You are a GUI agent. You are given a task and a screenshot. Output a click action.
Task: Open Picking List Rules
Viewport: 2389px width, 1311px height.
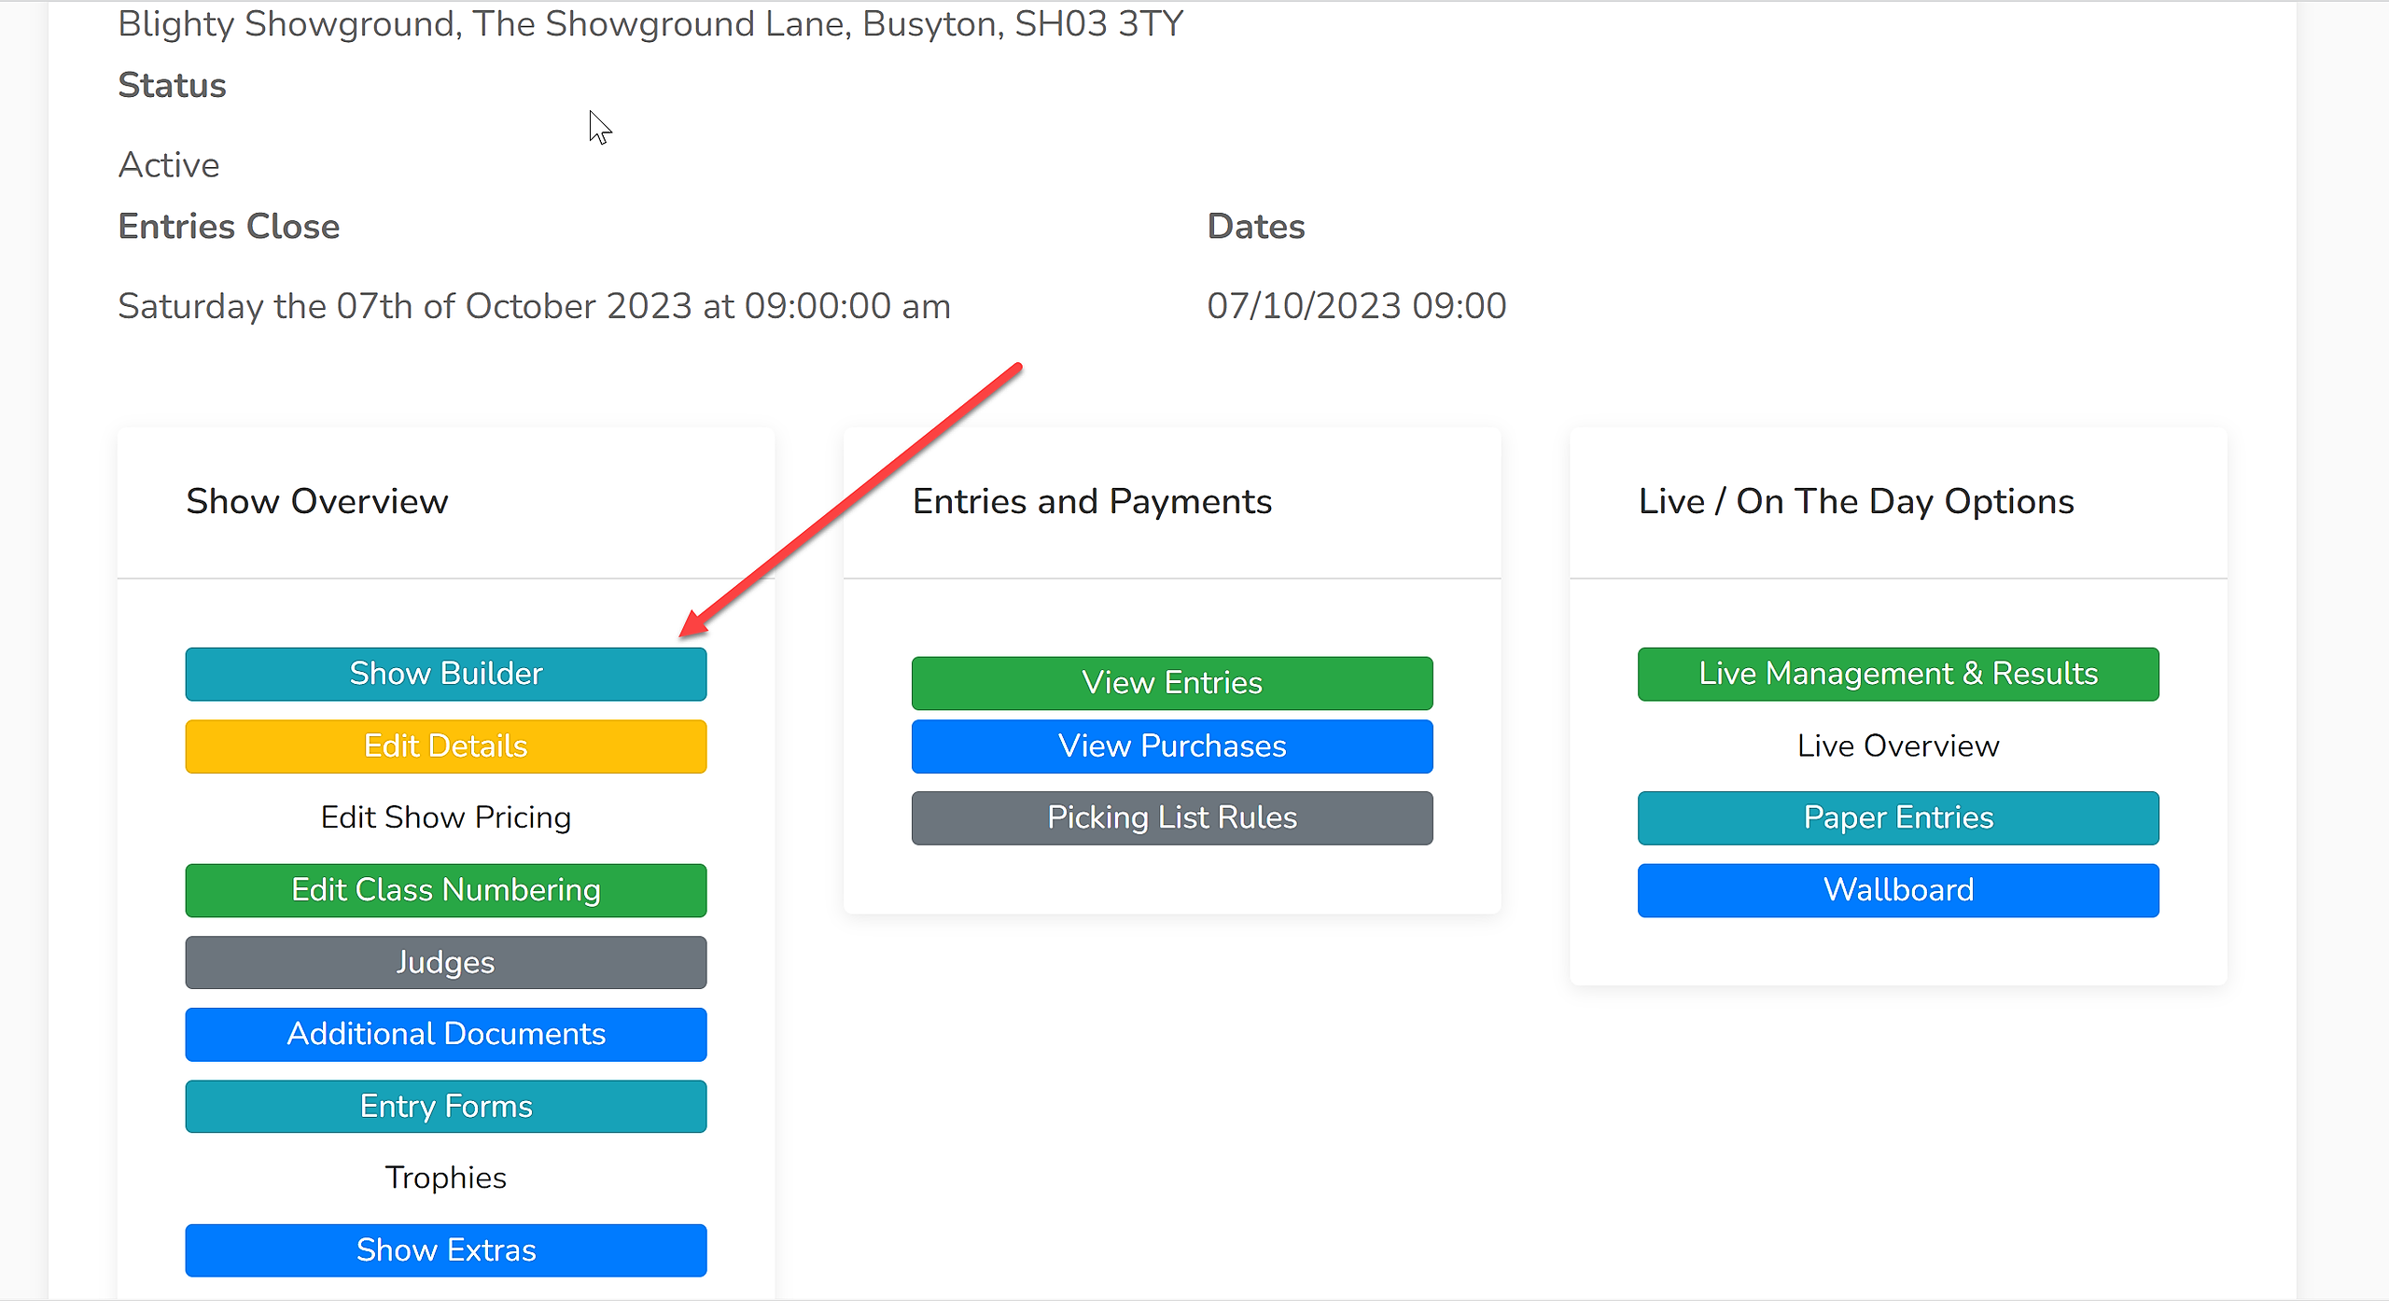pyautogui.click(x=1172, y=818)
